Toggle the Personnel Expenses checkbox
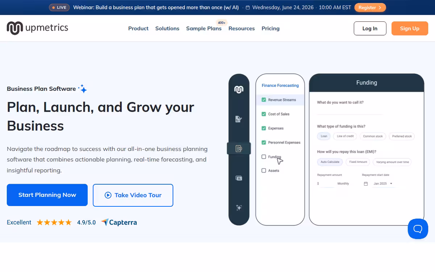Image resolution: width=435 pixels, height=272 pixels. click(x=264, y=143)
